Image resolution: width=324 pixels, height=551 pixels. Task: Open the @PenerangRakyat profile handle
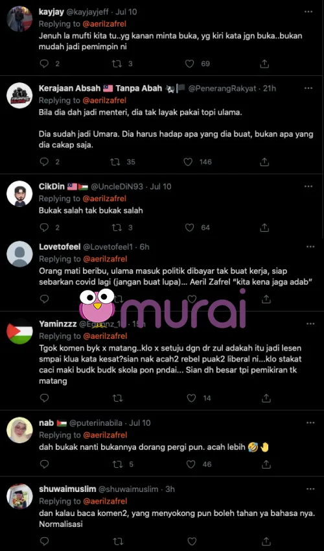(x=222, y=88)
